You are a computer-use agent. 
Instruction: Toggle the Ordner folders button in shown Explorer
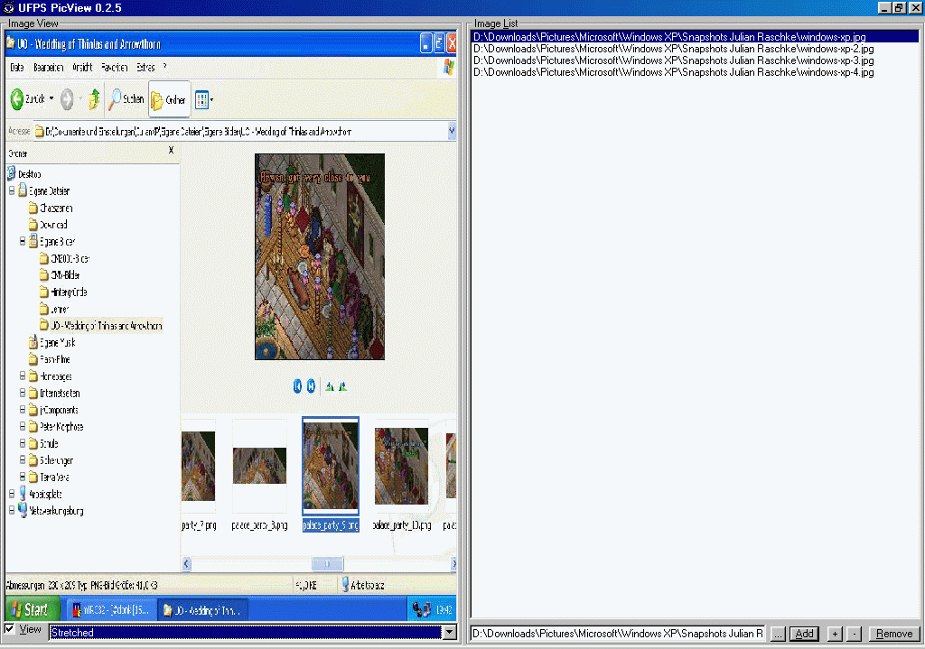coord(169,99)
